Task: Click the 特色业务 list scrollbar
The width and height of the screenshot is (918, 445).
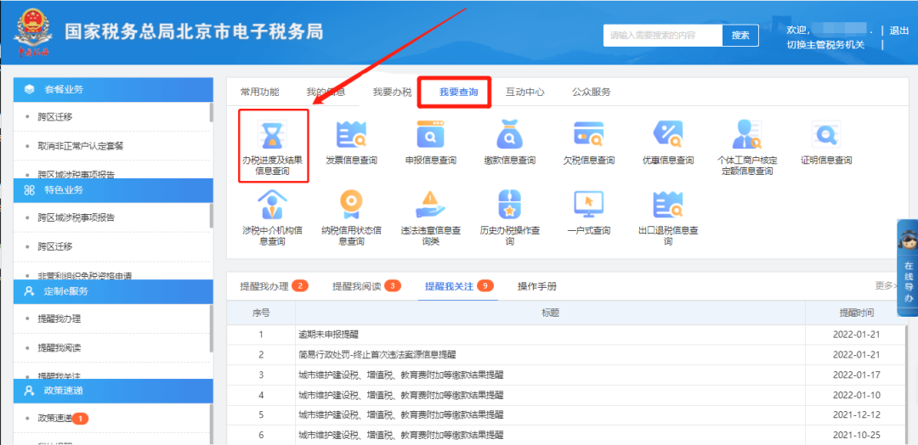Action: 211,214
